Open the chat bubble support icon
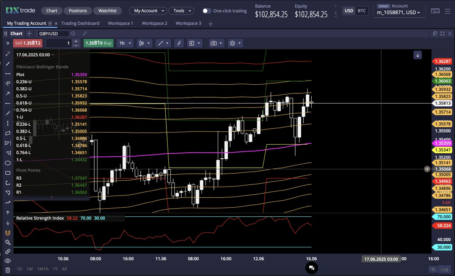The height and width of the screenshot is (276, 455). pyautogui.click(x=311, y=268)
